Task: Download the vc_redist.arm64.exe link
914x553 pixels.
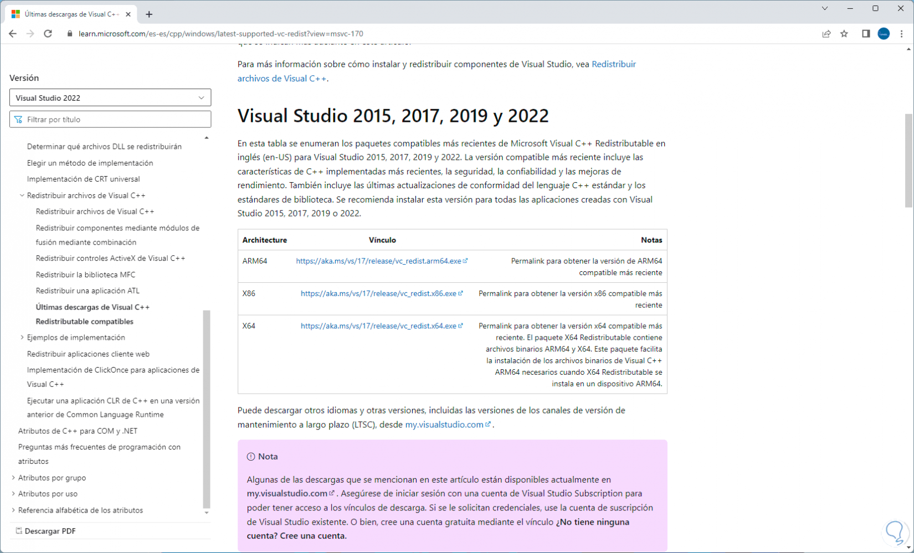Action: [x=381, y=261]
